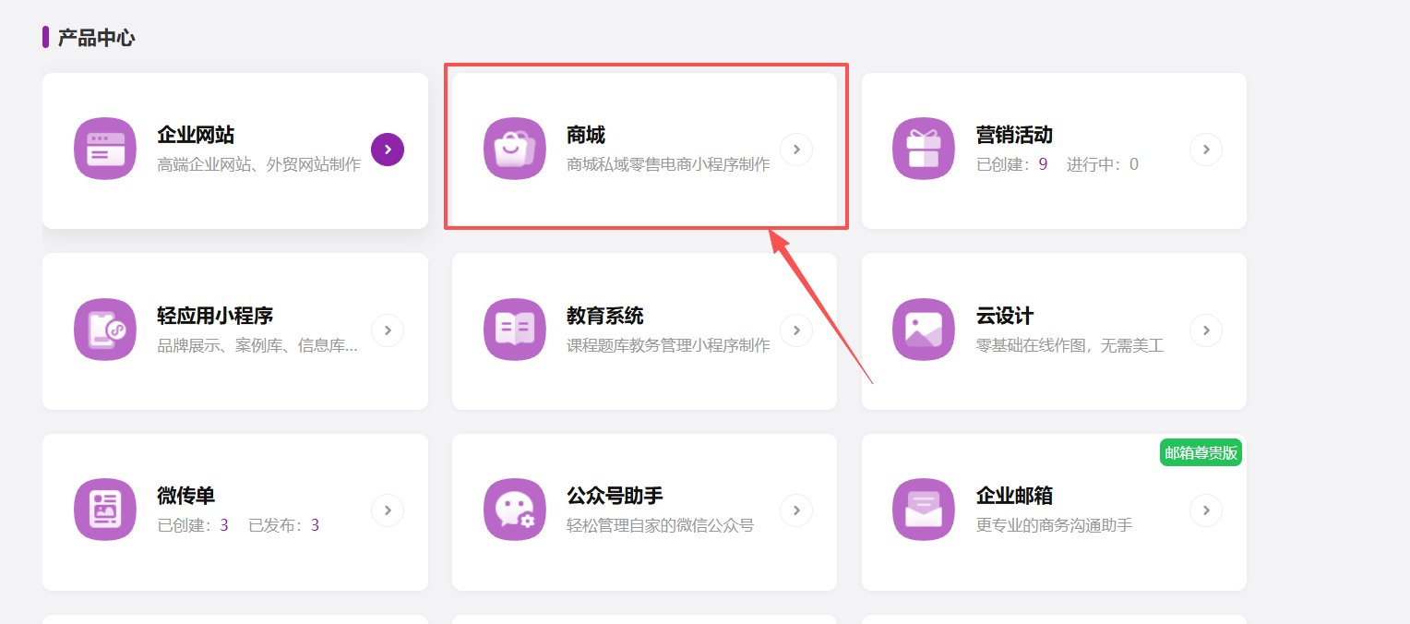
Task: Click the 轻应用小程序 phone link icon
Action: (105, 330)
